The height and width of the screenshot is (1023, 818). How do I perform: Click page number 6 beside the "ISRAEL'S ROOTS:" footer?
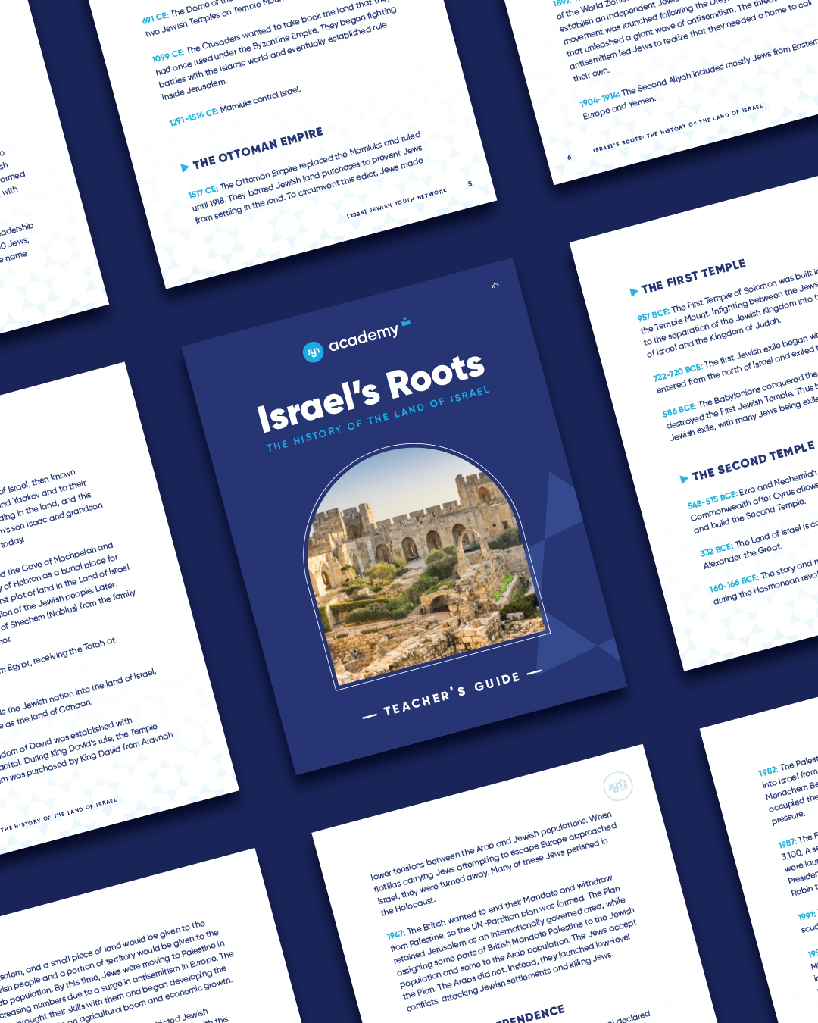570,157
